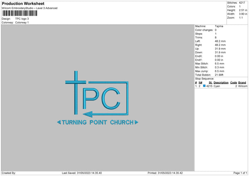Click the Machine value Tajima
Image resolution: width=249 pixels, height=176 pixels.
[x=219, y=26]
